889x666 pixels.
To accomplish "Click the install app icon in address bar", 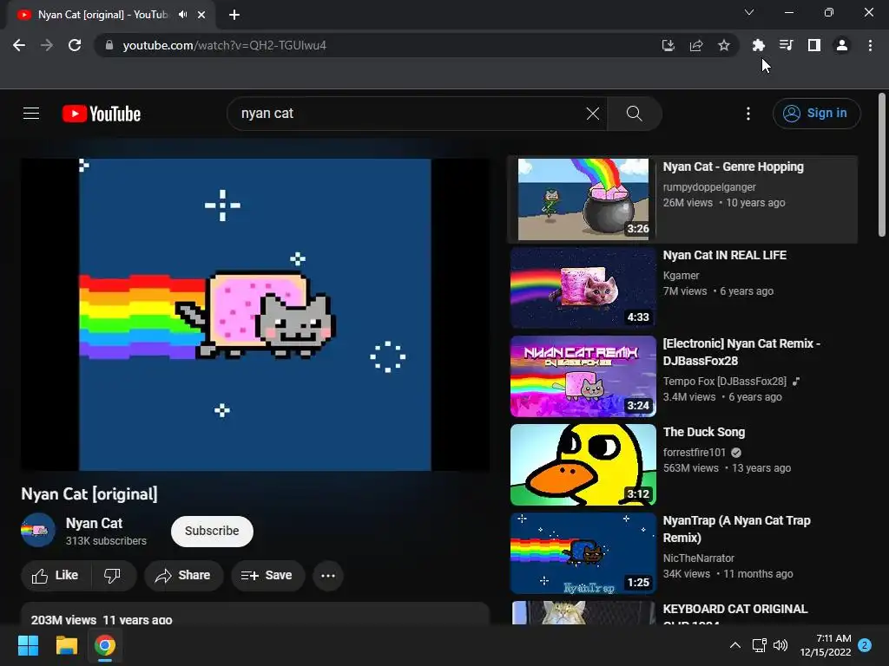I will [668, 45].
